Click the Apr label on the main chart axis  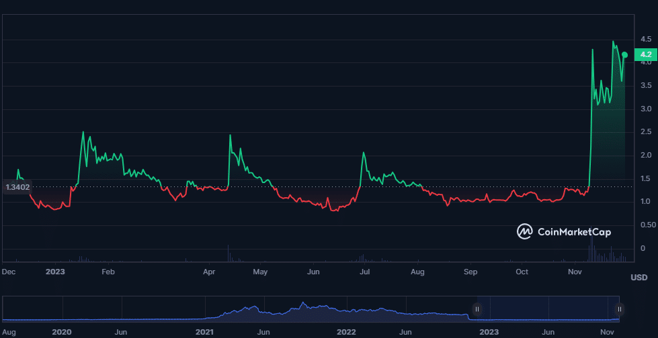click(x=209, y=272)
